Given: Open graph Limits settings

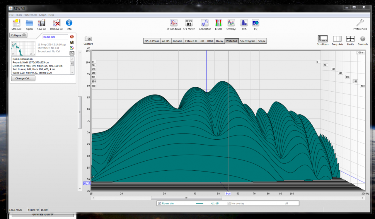Looking at the screenshot, I should (350, 39).
